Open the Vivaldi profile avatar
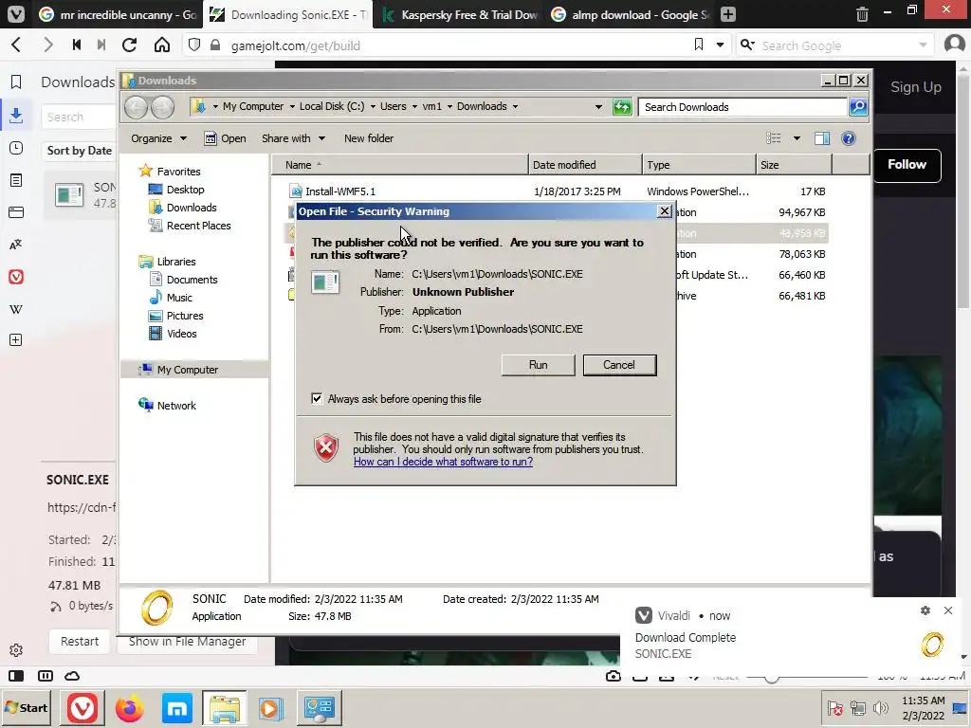Screen dimensions: 971x728 pos(954,44)
